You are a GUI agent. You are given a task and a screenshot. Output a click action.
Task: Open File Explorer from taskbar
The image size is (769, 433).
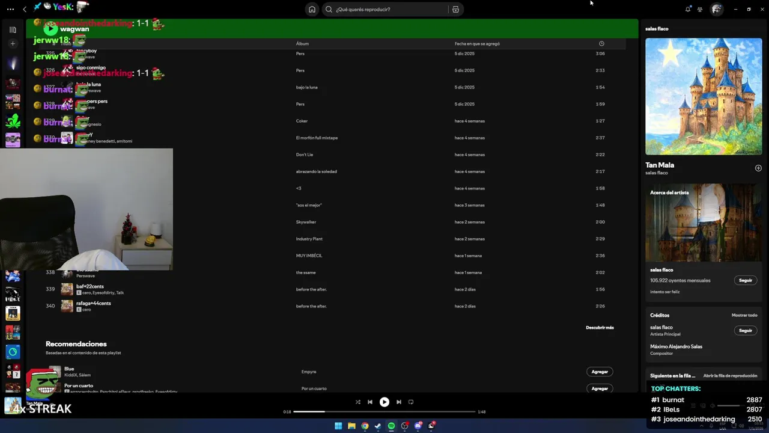[351, 426]
